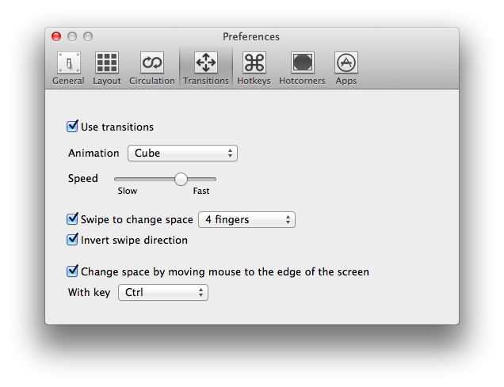Select the Circulation loop icon

[151, 63]
